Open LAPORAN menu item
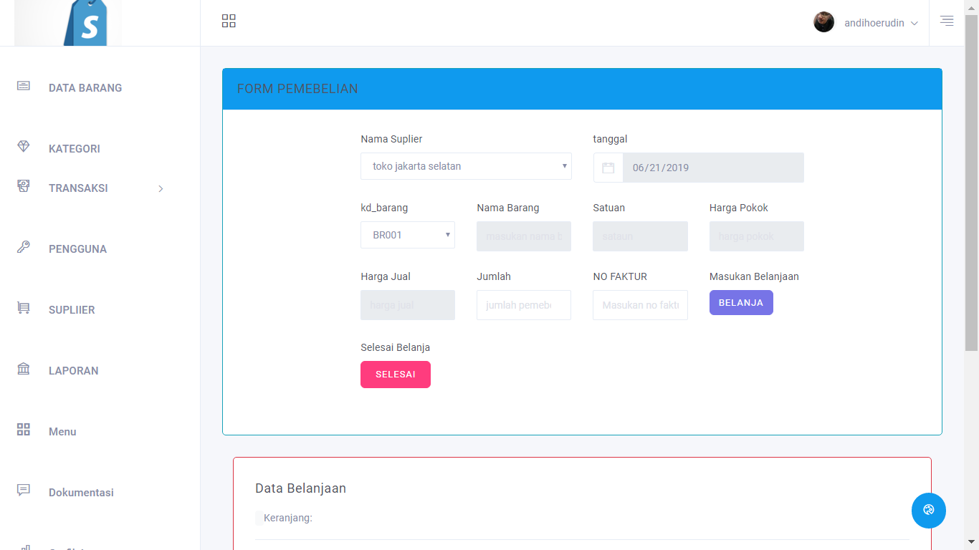979x550 pixels. click(x=74, y=371)
